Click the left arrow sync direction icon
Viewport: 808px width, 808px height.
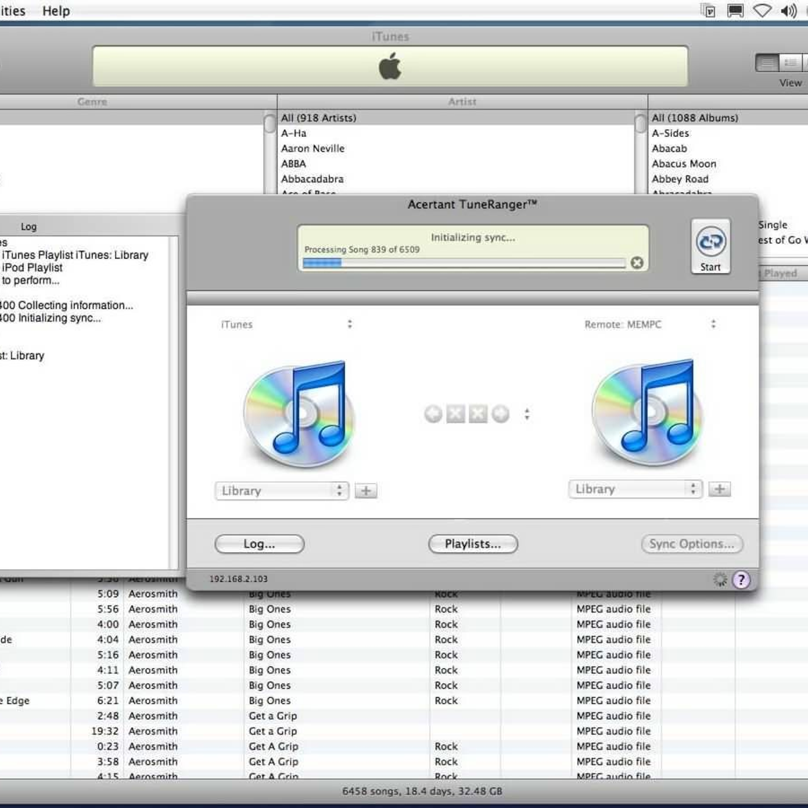point(433,414)
